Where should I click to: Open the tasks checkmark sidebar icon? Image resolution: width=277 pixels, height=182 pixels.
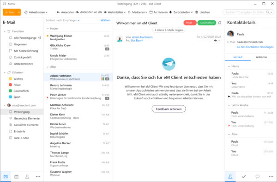click(x=244, y=176)
